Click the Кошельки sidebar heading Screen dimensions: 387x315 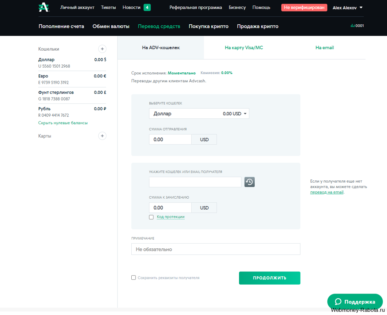(x=49, y=49)
